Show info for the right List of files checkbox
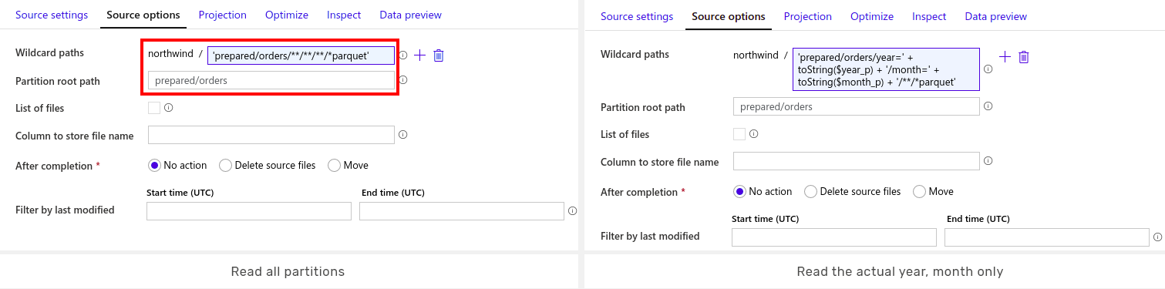1165x289 pixels. click(754, 134)
